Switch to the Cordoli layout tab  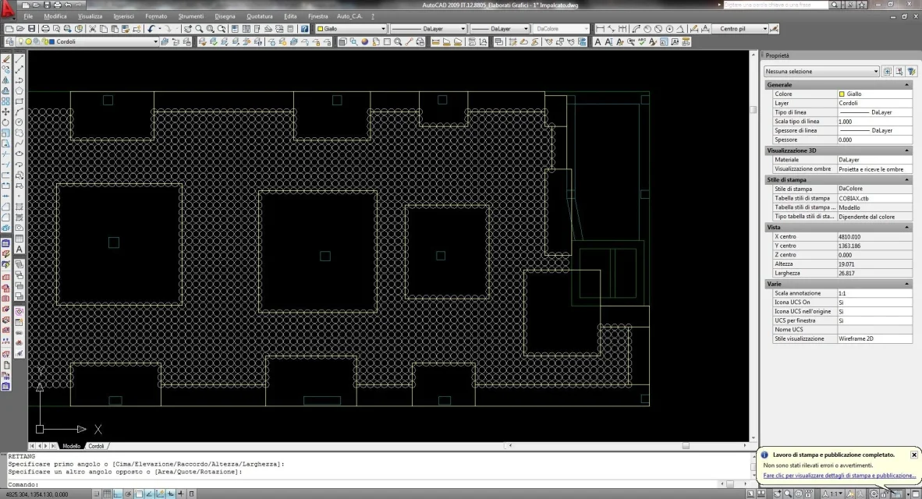coord(96,446)
